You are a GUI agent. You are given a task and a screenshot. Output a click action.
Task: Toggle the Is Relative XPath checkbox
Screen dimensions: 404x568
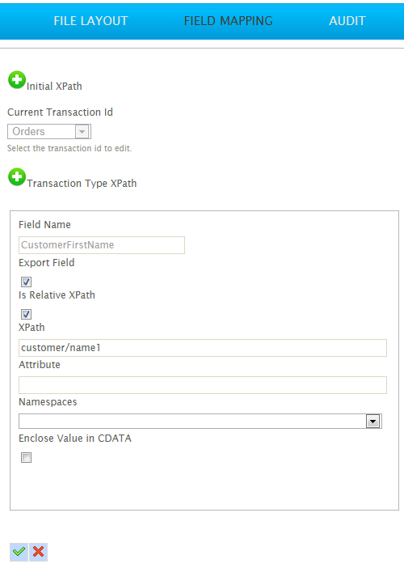pos(26,314)
